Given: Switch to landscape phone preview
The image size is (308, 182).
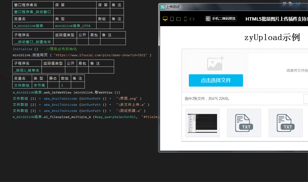Looking at the screenshot, I should 192,19.
